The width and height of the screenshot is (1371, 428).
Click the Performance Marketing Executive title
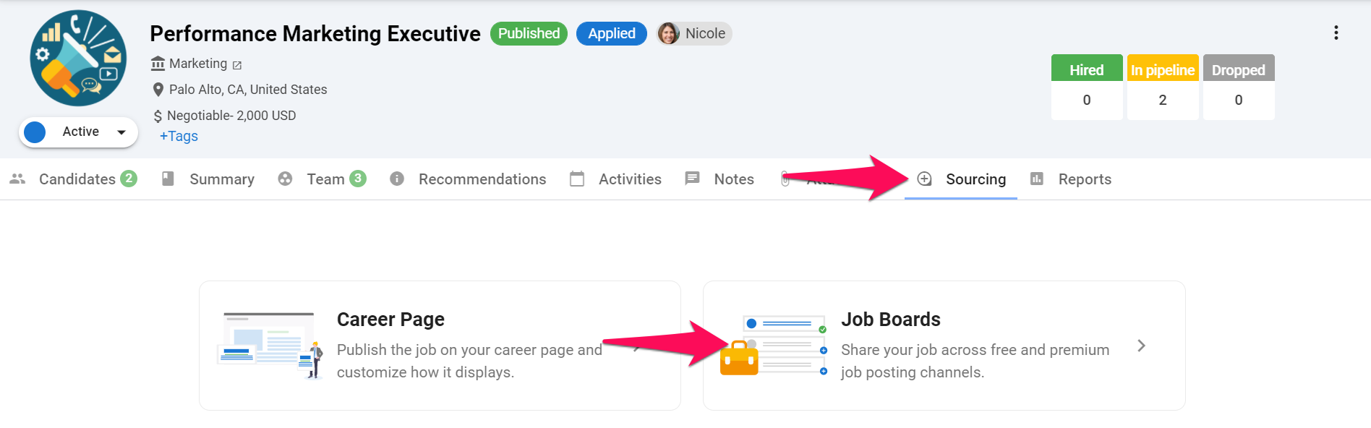click(x=315, y=33)
